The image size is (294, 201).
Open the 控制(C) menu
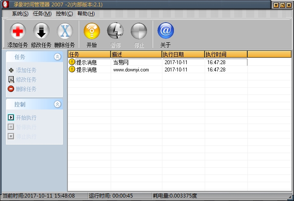click(x=64, y=14)
